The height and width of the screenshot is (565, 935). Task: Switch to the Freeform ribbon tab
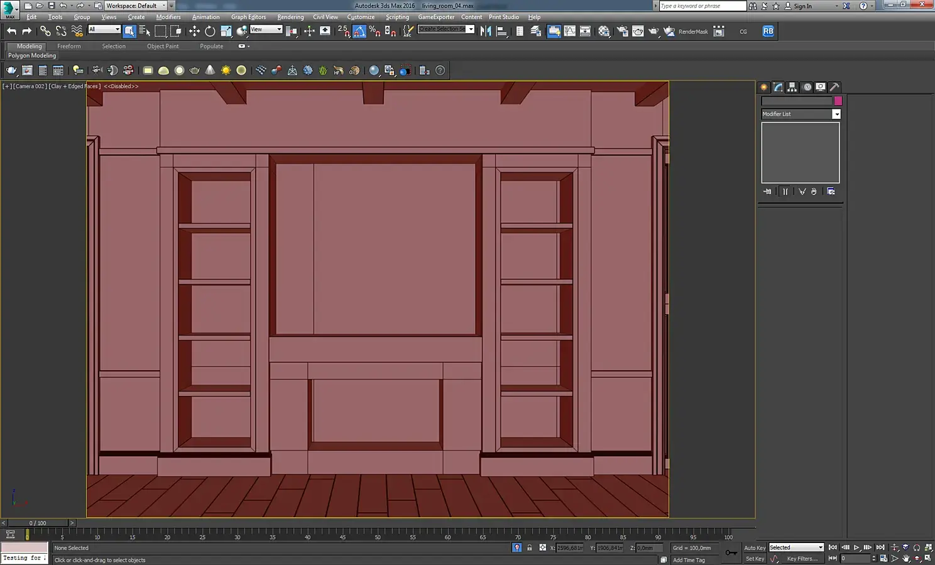(68, 46)
